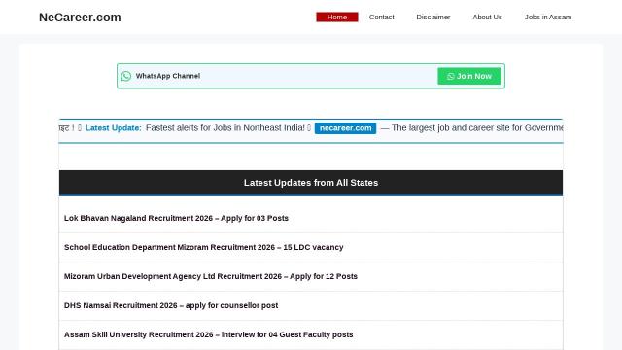Open Mizoram Urban Development Agency recruitment post
Viewport: 622px width, 350px height.
click(x=211, y=276)
